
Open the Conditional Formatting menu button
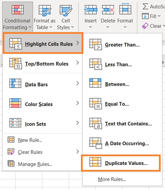point(18,17)
